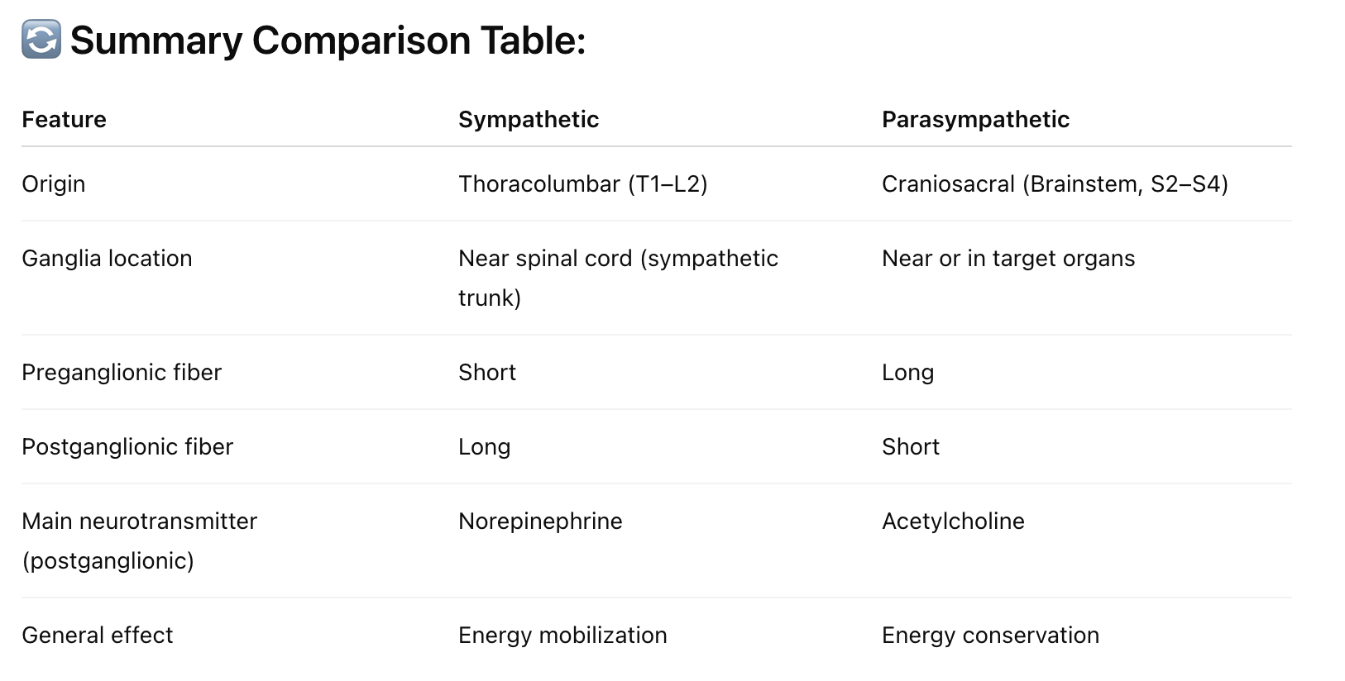Click the Craniosacral (Brainstem, S2–S4) cell
This screenshot has width=1345, height=681.
(1055, 184)
